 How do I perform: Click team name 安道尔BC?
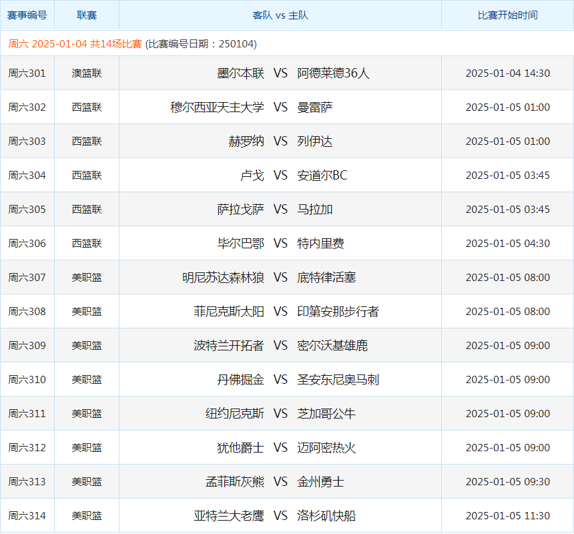(x=322, y=176)
